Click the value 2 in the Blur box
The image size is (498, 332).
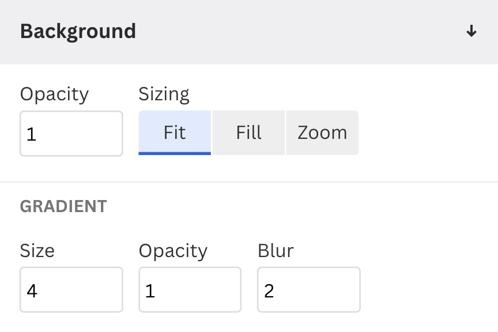269,291
